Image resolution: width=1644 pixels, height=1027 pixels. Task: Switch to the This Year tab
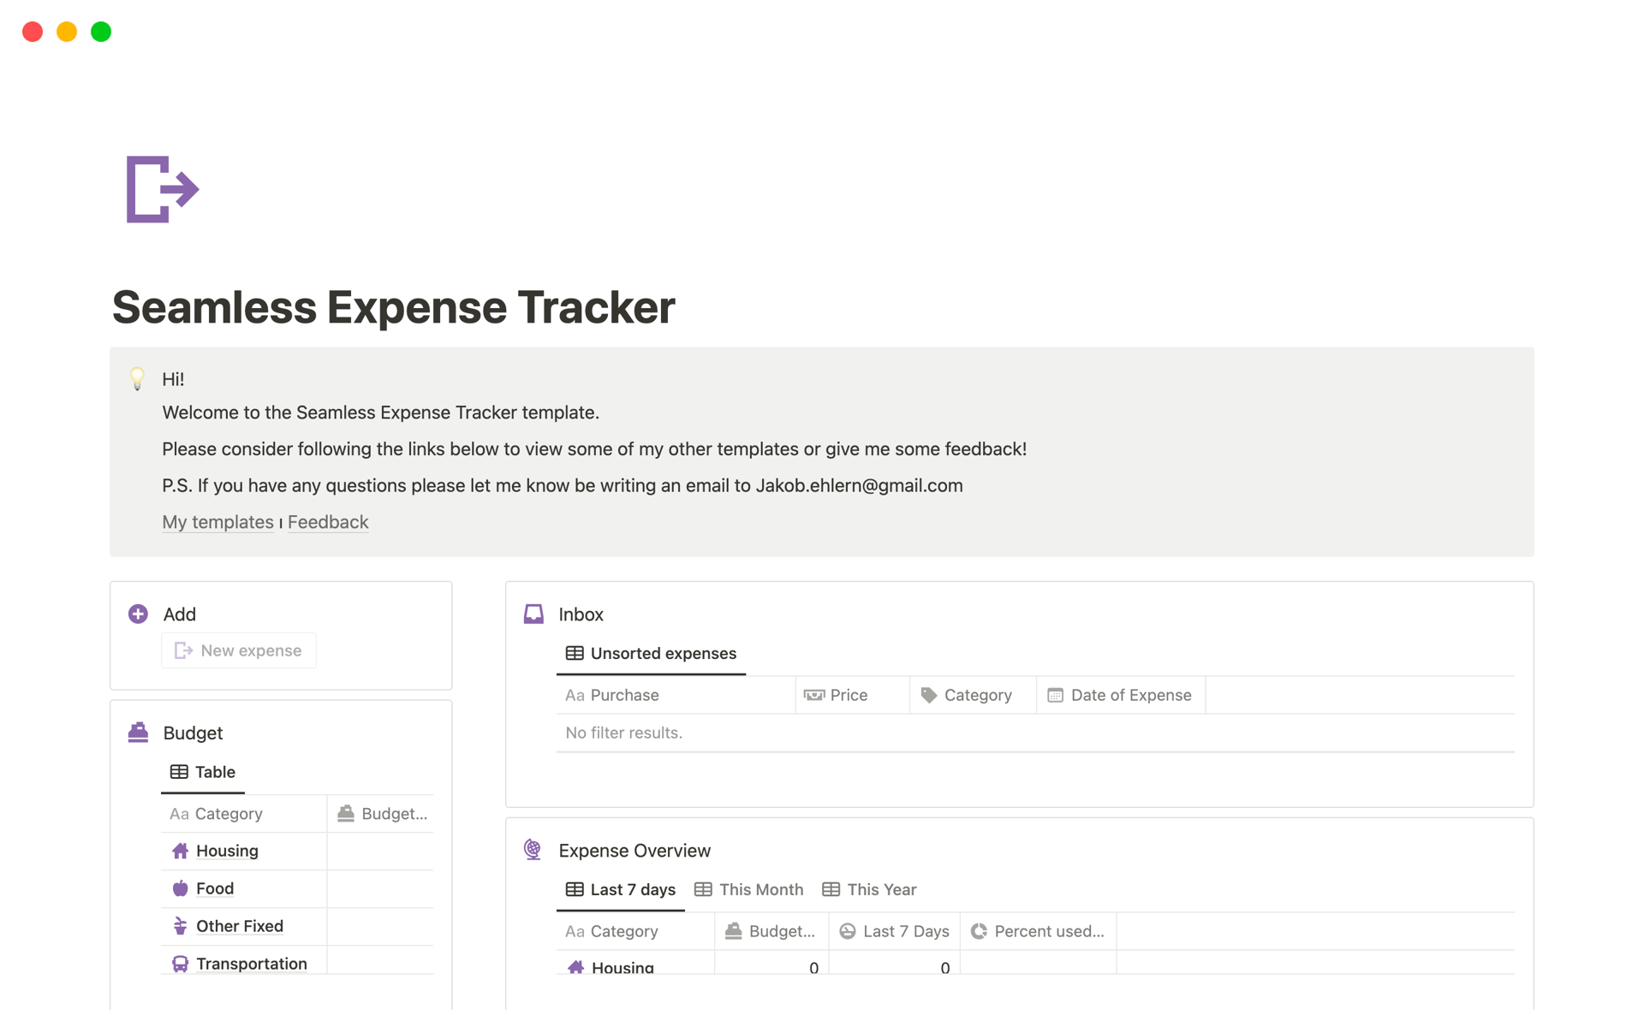point(869,889)
